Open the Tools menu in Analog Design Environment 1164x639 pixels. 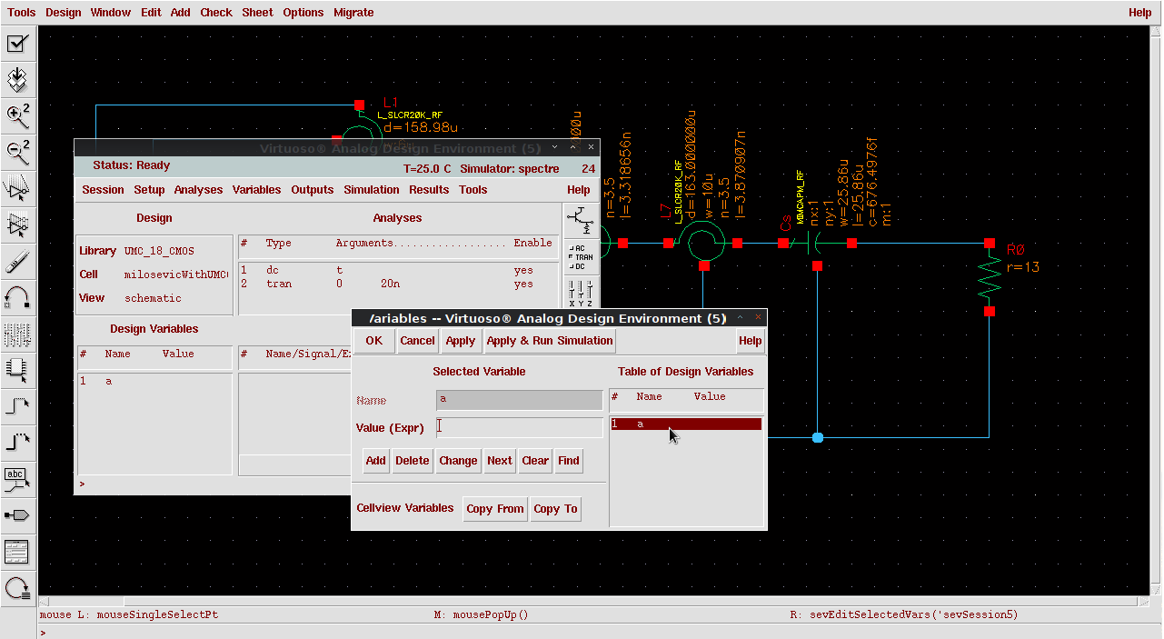(473, 190)
